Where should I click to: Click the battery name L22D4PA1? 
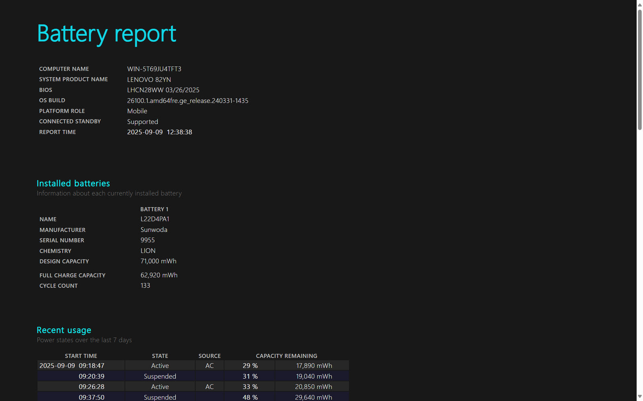coord(155,219)
